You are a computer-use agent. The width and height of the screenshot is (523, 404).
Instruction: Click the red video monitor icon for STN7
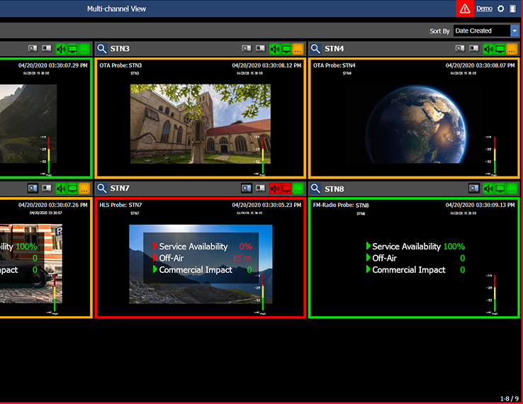286,189
